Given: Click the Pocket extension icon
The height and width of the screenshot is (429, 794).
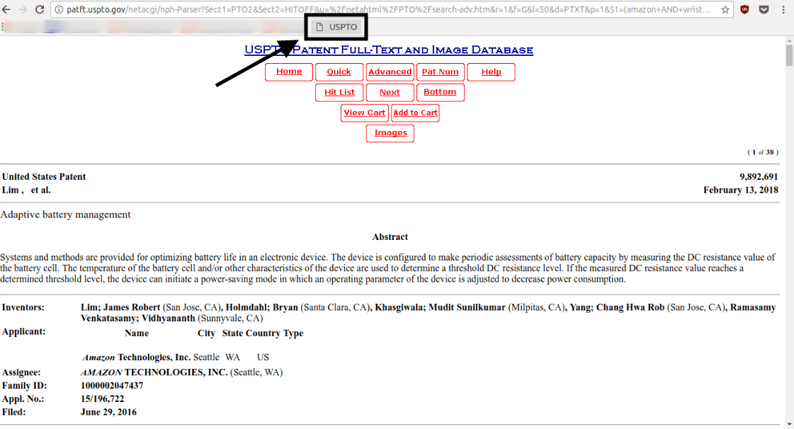Looking at the screenshot, I should point(764,10).
